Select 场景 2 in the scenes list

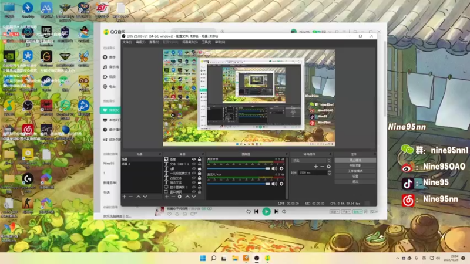142,164
